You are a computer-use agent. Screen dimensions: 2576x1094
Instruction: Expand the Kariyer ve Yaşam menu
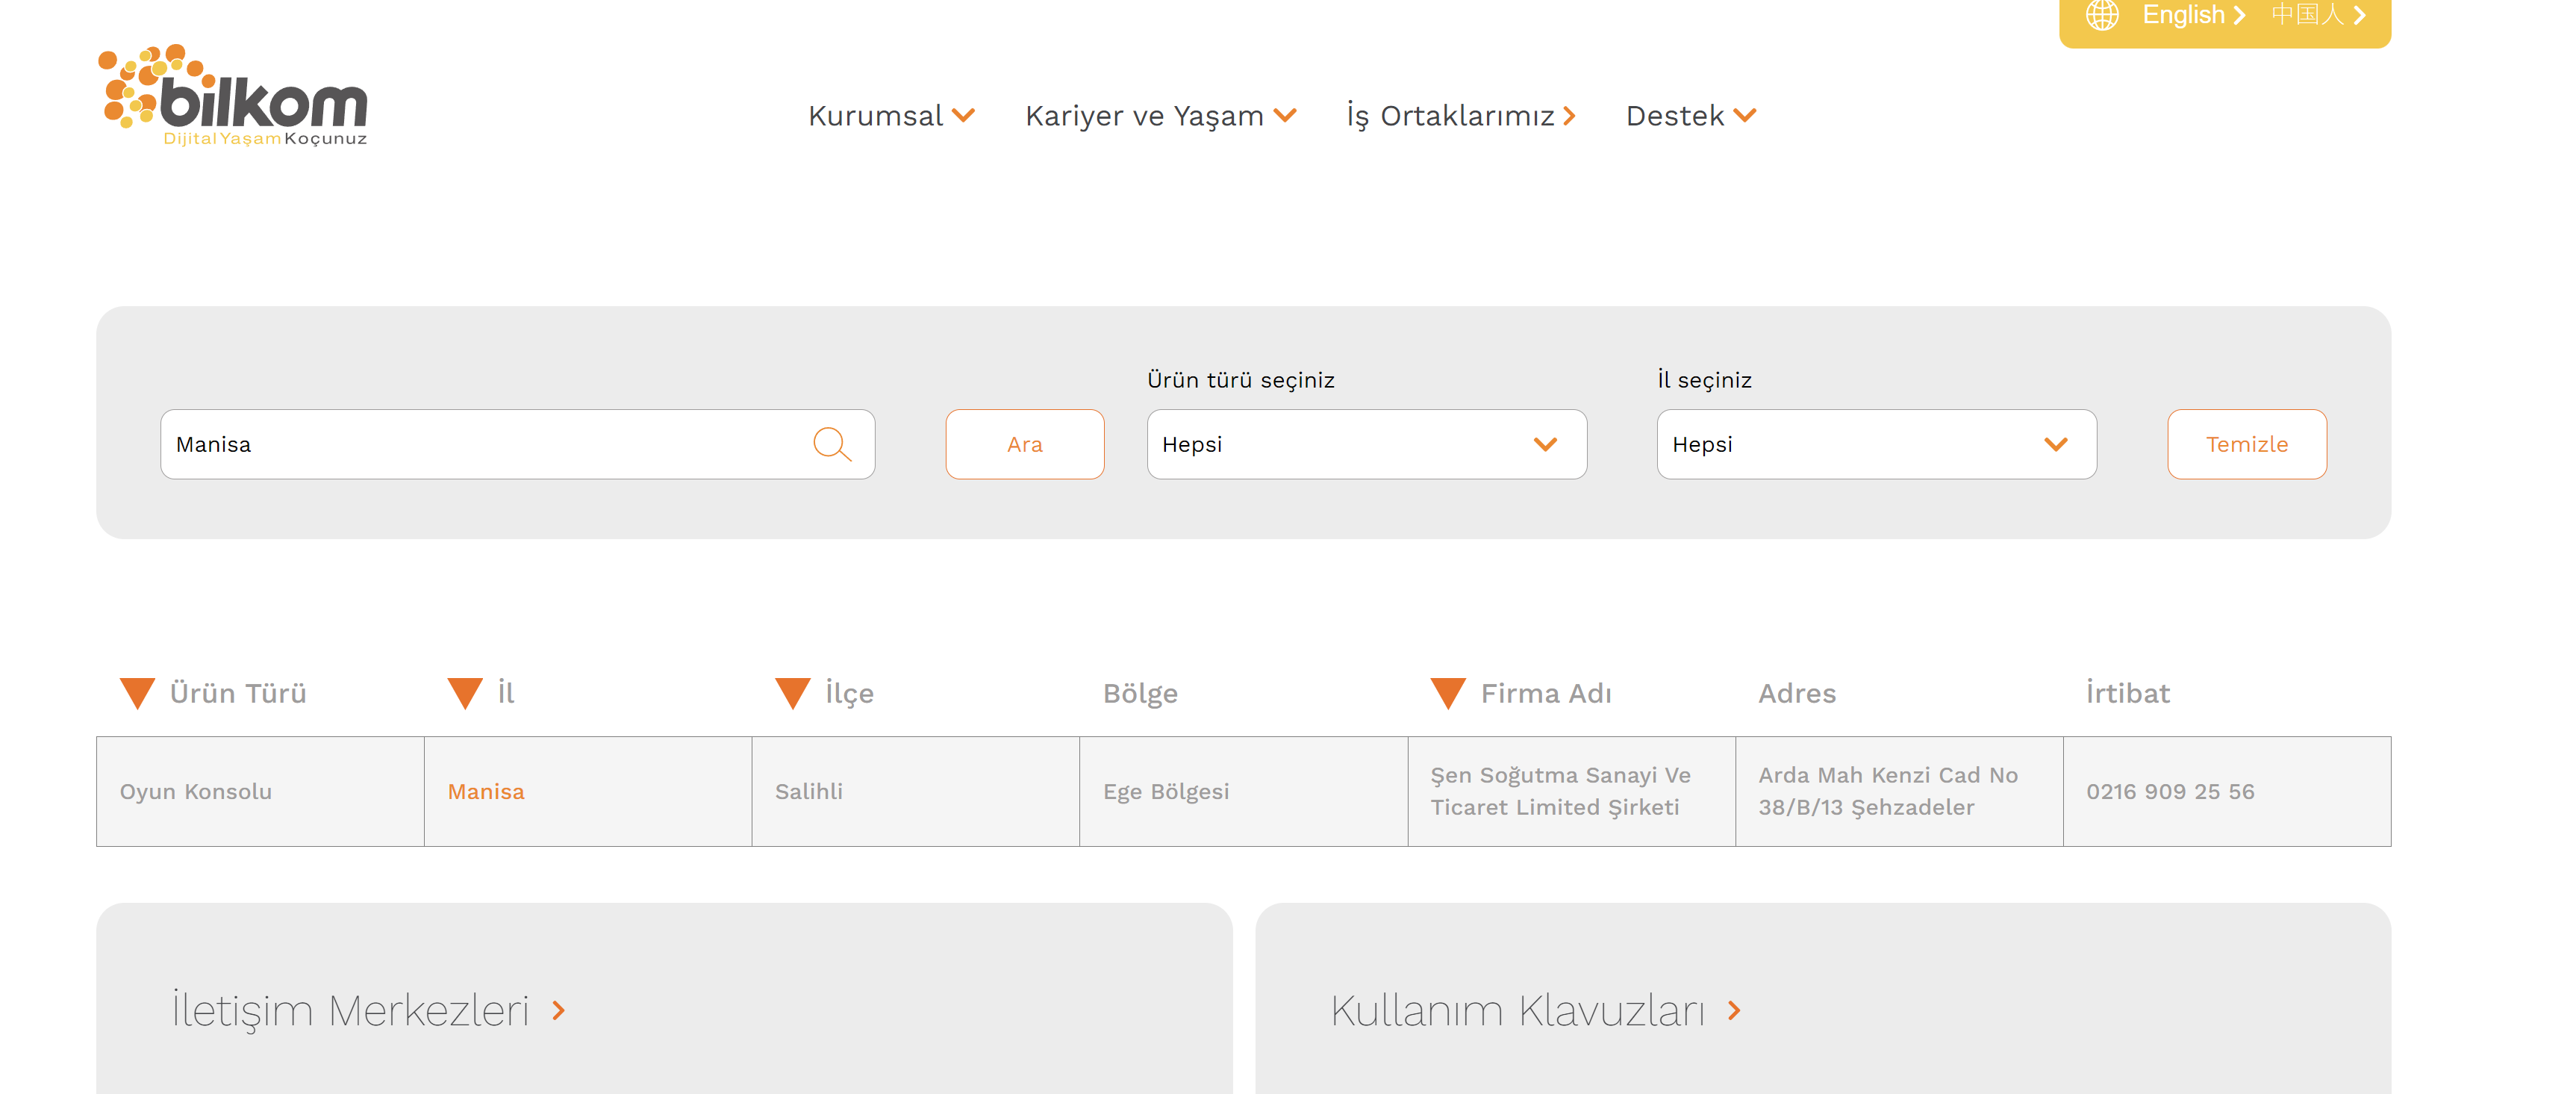point(1160,116)
